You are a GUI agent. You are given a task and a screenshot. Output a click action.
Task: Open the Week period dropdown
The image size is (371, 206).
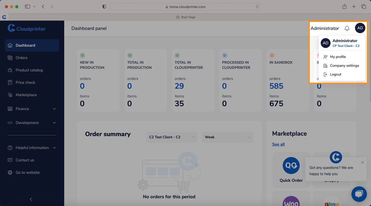227,137
